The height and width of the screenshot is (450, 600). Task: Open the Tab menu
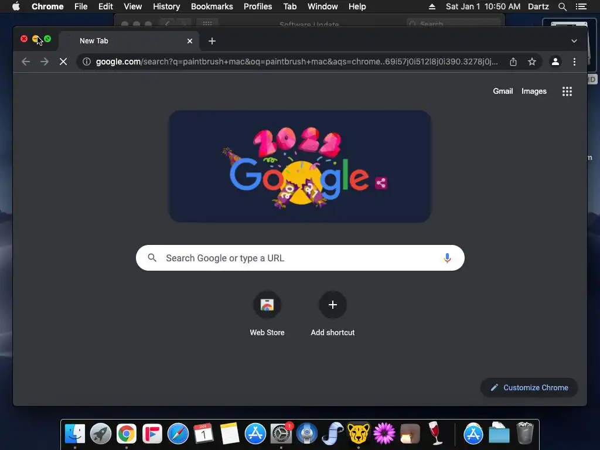(289, 6)
